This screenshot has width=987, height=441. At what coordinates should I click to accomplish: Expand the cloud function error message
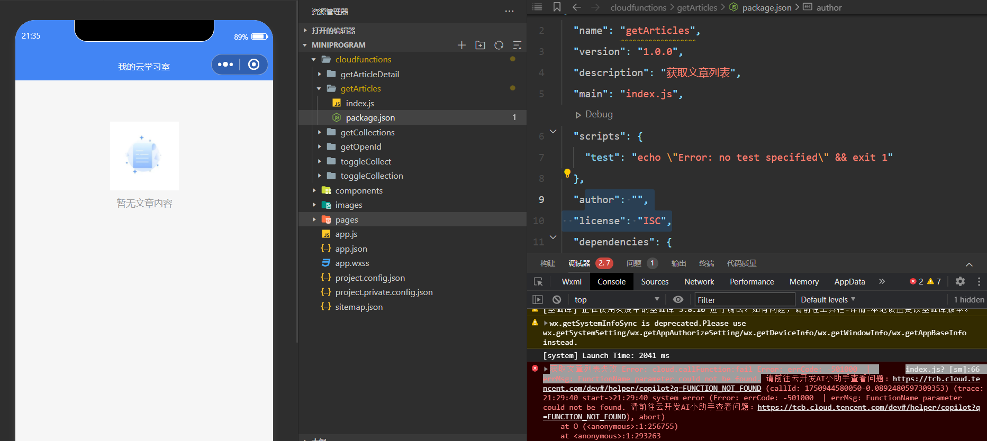coord(546,369)
